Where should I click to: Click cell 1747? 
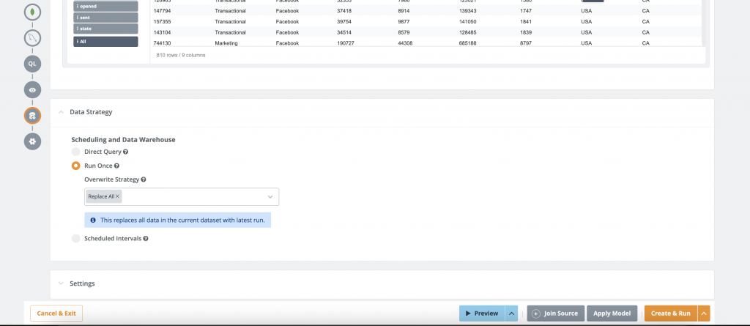click(x=526, y=11)
